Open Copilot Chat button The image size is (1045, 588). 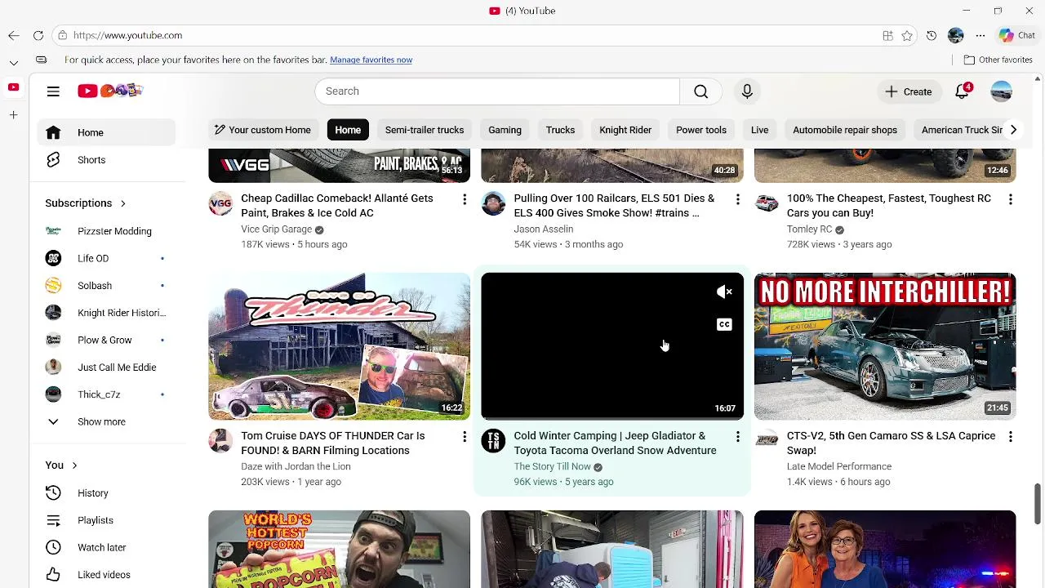tap(1017, 35)
